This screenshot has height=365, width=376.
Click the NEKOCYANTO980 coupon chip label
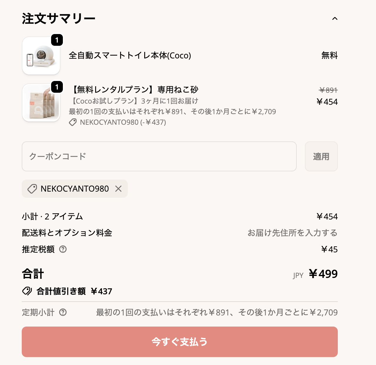75,189
